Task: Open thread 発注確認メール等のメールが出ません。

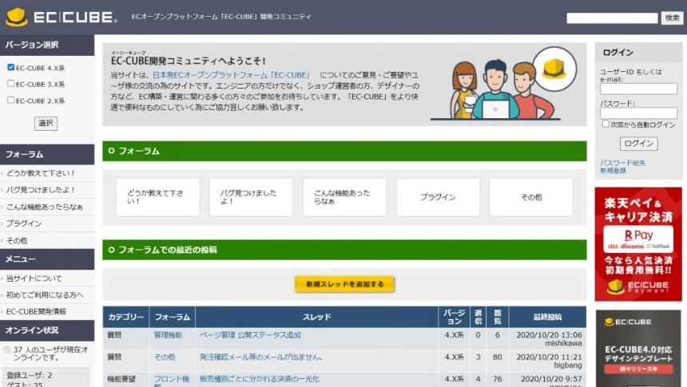Action: [x=261, y=357]
